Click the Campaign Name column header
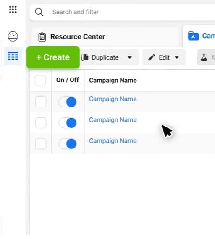215x239 pixels. point(113,81)
